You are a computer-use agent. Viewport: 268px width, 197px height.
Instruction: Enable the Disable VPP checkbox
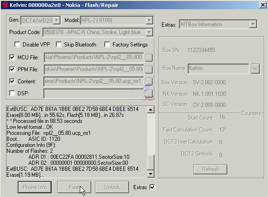[17, 45]
